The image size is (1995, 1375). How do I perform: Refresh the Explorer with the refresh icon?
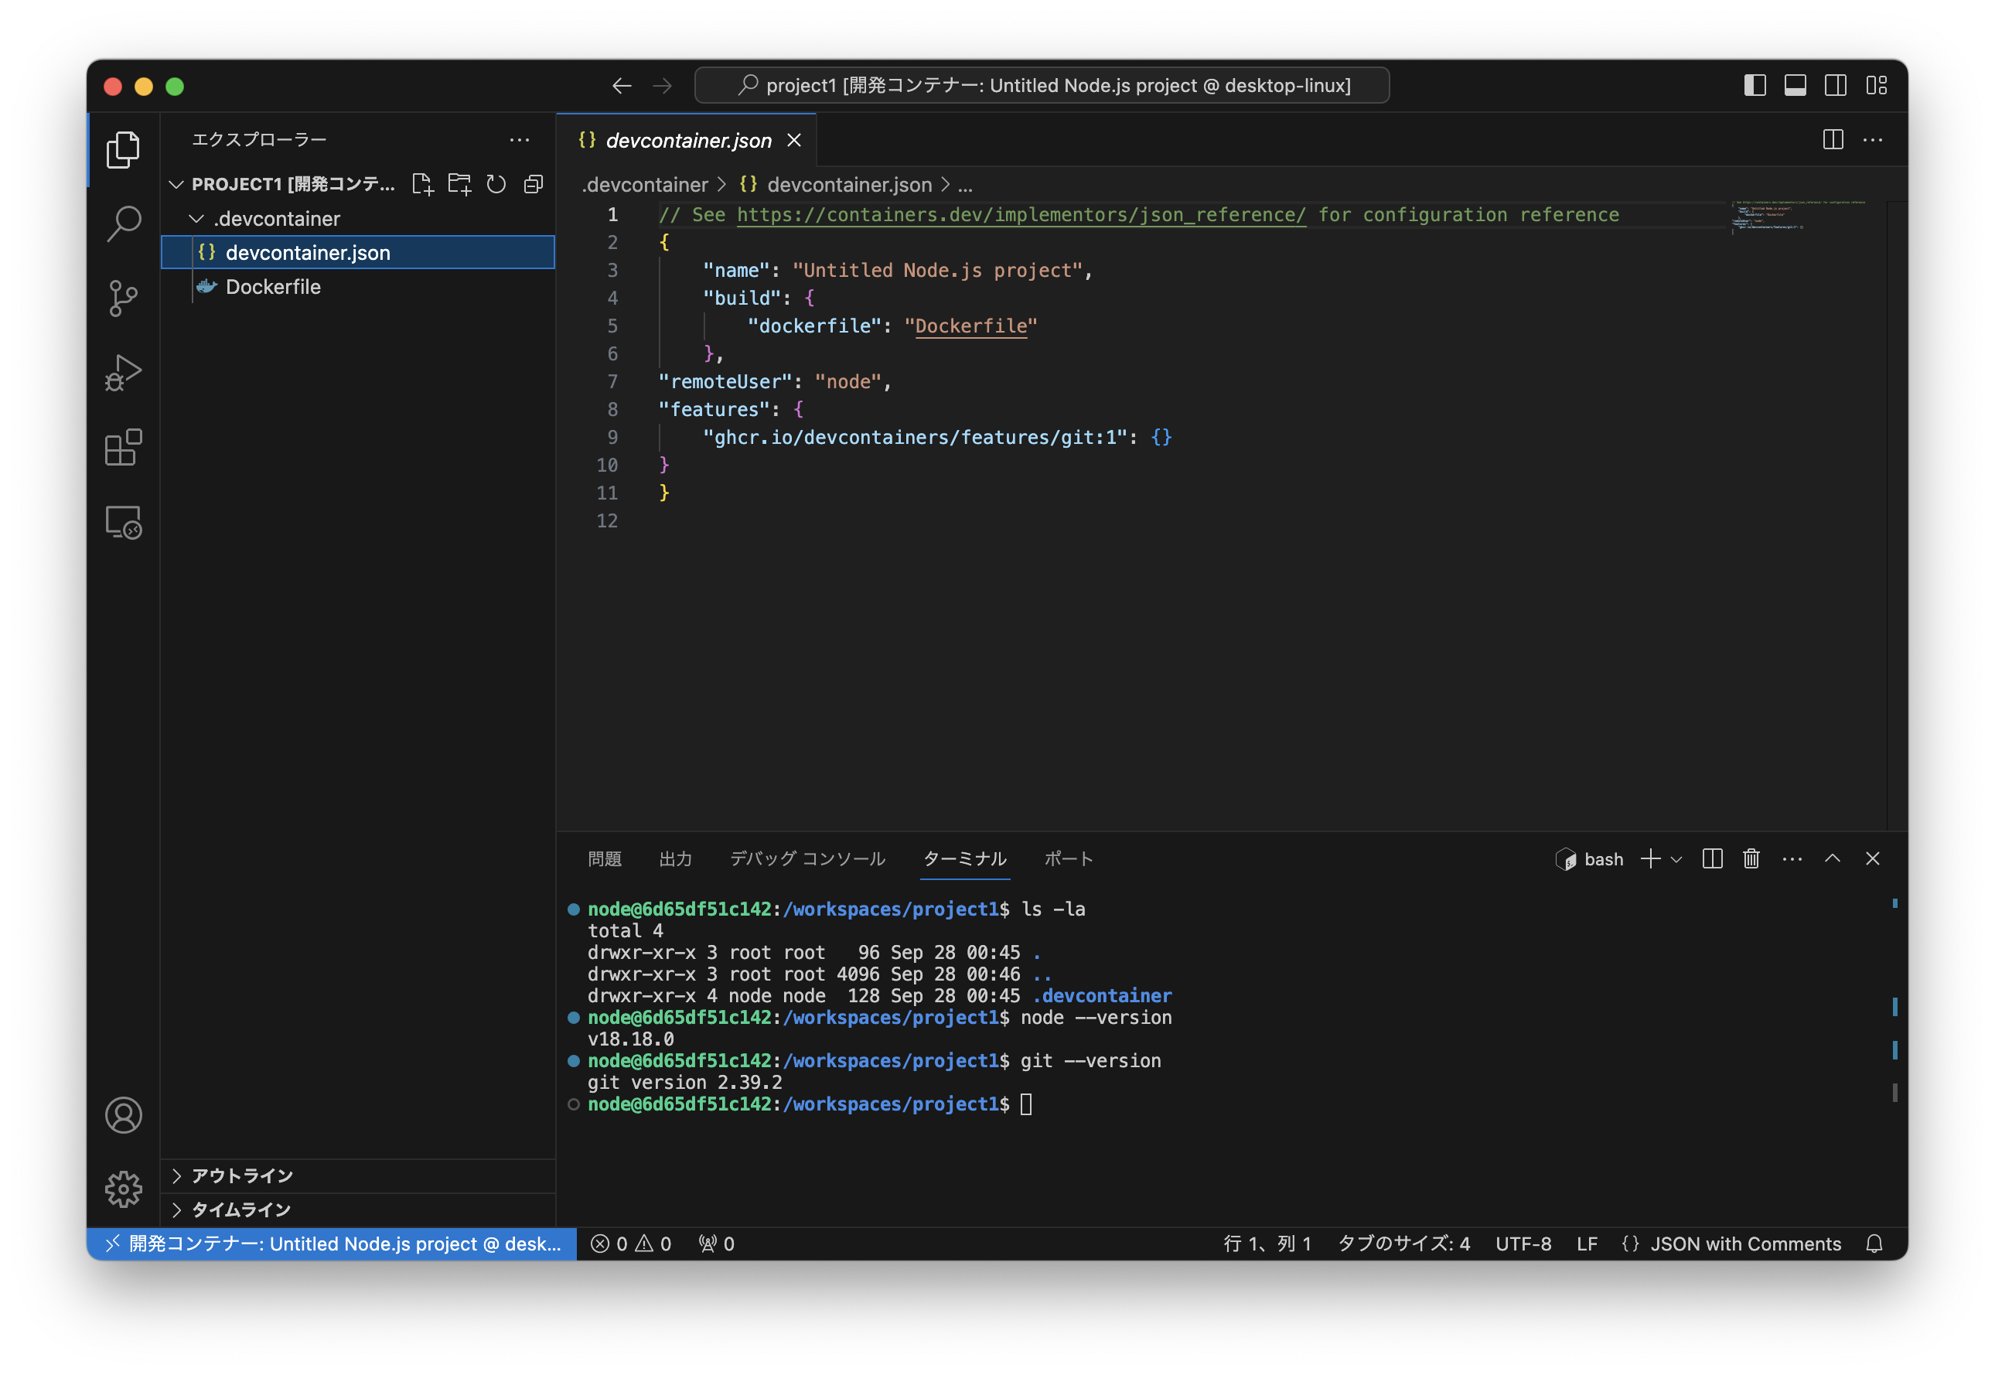coord(496,183)
